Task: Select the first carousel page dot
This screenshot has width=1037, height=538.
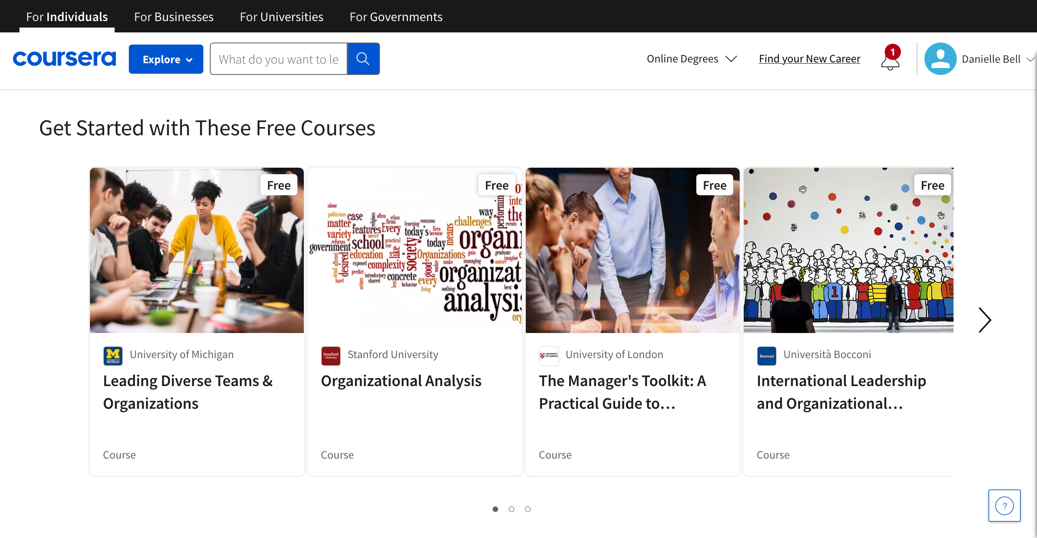Action: tap(495, 509)
